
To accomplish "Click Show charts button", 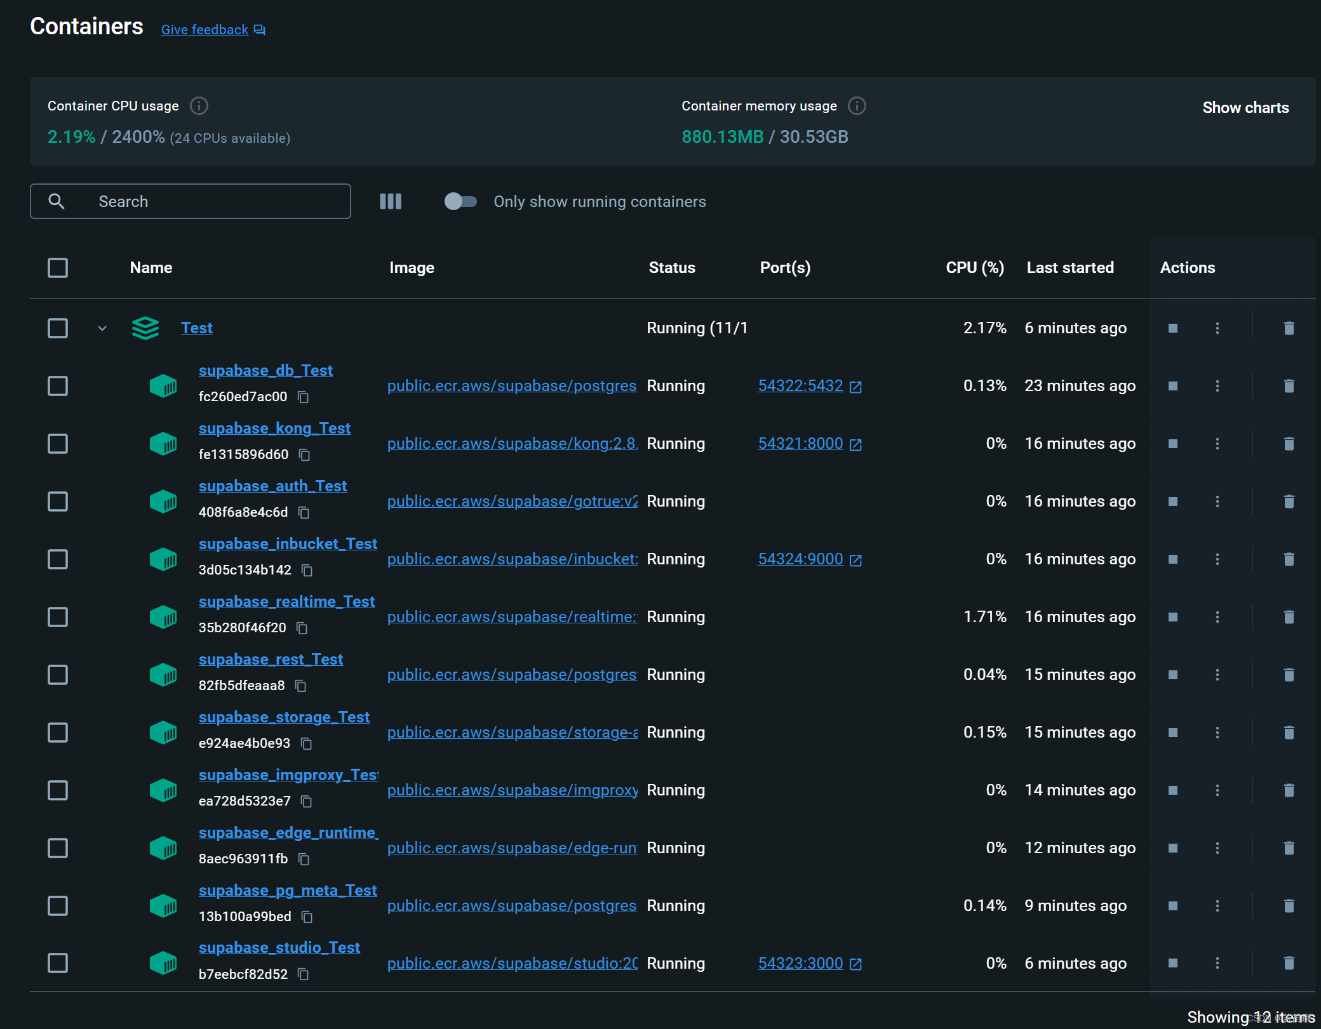I will [x=1245, y=108].
